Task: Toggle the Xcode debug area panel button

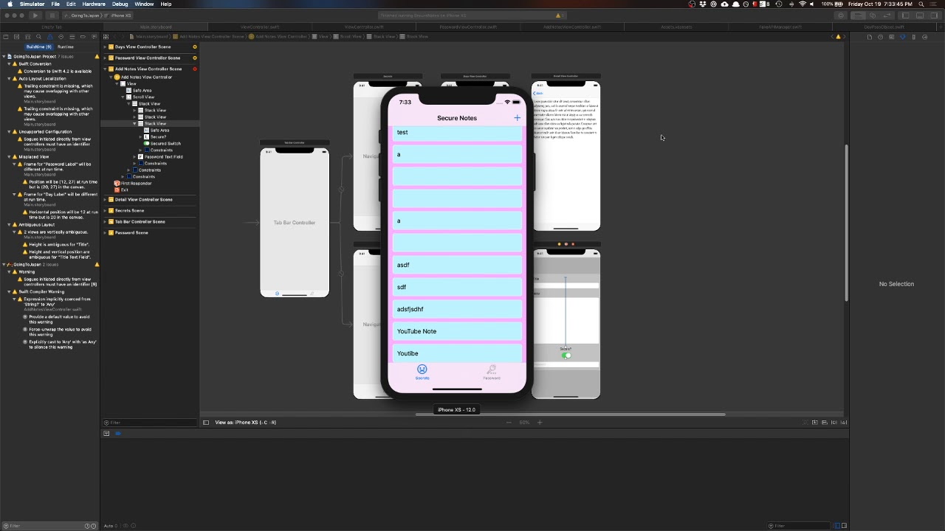Action: click(x=920, y=15)
